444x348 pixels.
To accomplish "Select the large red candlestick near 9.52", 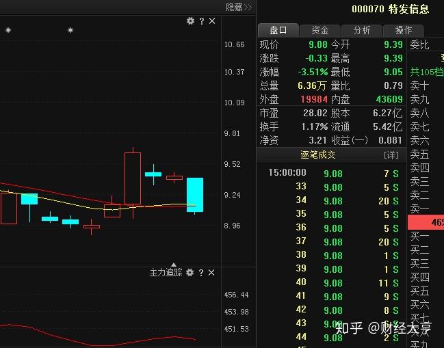I will point(133,178).
